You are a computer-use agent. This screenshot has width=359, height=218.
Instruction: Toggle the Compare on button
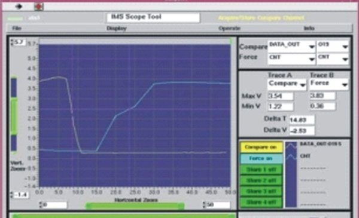[261, 147]
